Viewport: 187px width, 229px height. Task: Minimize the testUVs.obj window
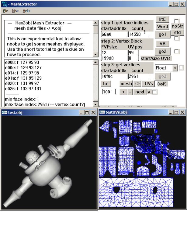(171, 112)
